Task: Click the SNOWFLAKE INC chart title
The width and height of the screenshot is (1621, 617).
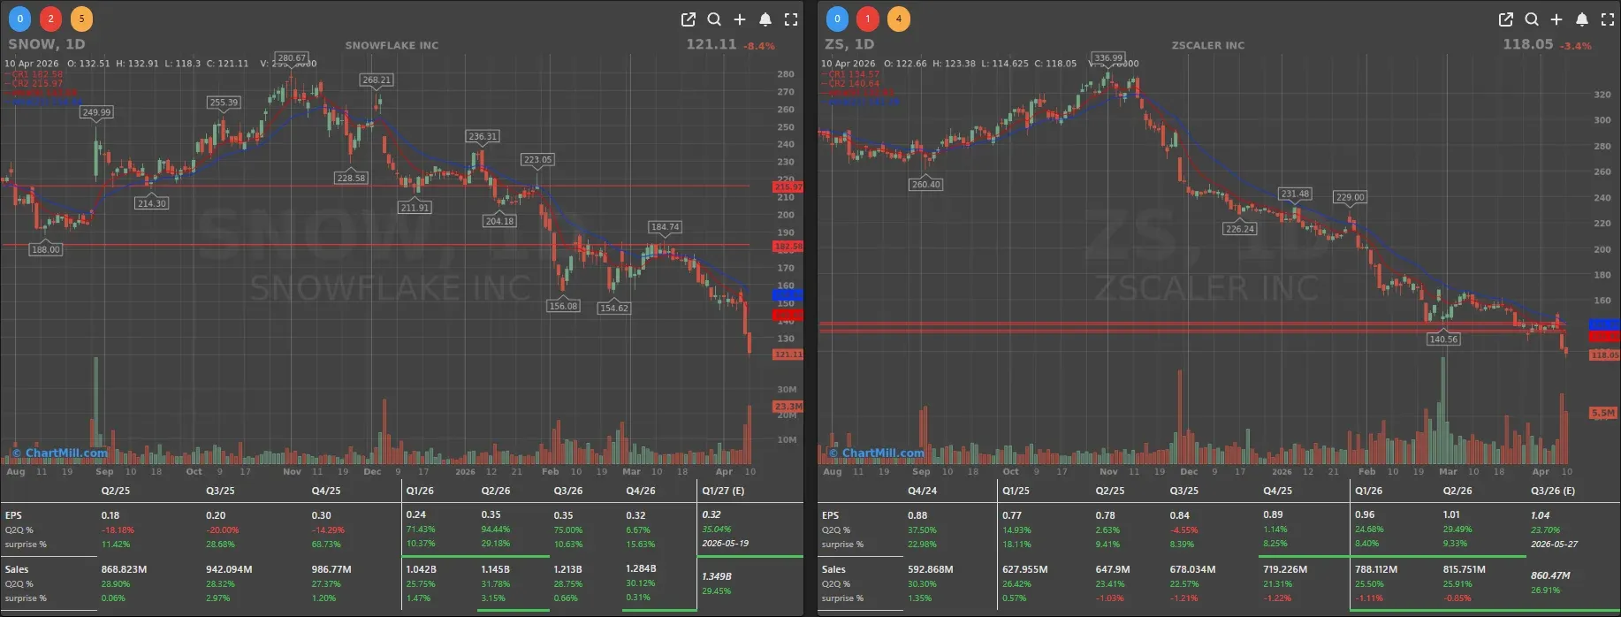Action: pos(392,45)
